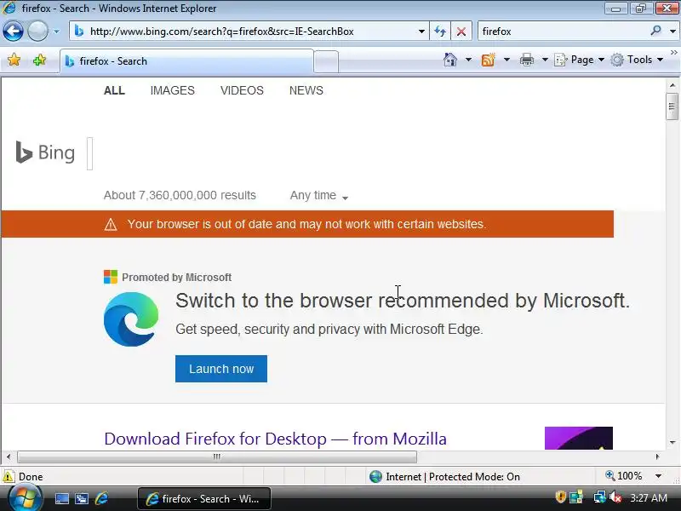Click horizontal scrollbar right arrow
This screenshot has height=511, width=681.
click(x=657, y=456)
